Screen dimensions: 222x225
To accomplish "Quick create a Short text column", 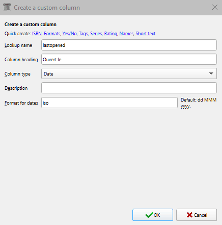I will click(x=146, y=34).
